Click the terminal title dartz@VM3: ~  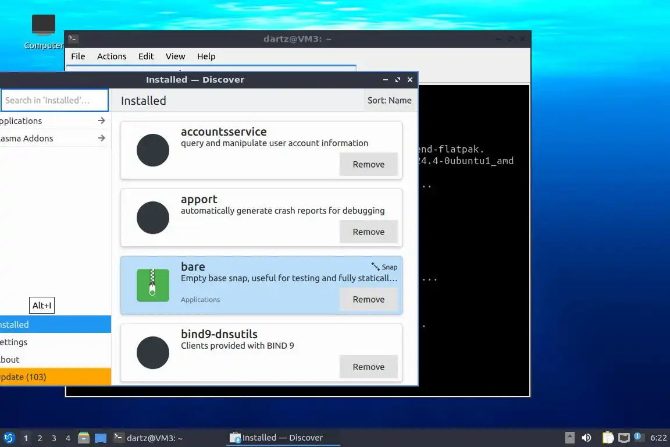(x=297, y=39)
